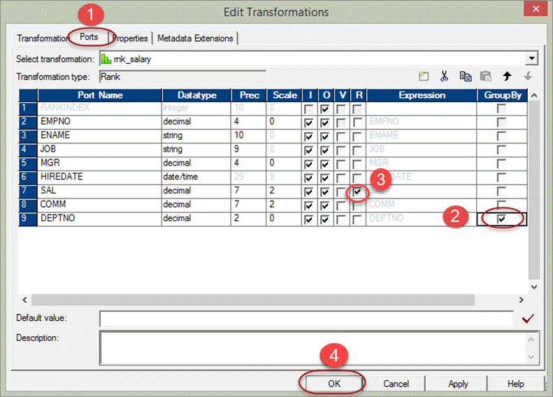The height and width of the screenshot is (397, 553).
Task: Check the rank port checkbox for HIREDATE
Action: (x=357, y=178)
